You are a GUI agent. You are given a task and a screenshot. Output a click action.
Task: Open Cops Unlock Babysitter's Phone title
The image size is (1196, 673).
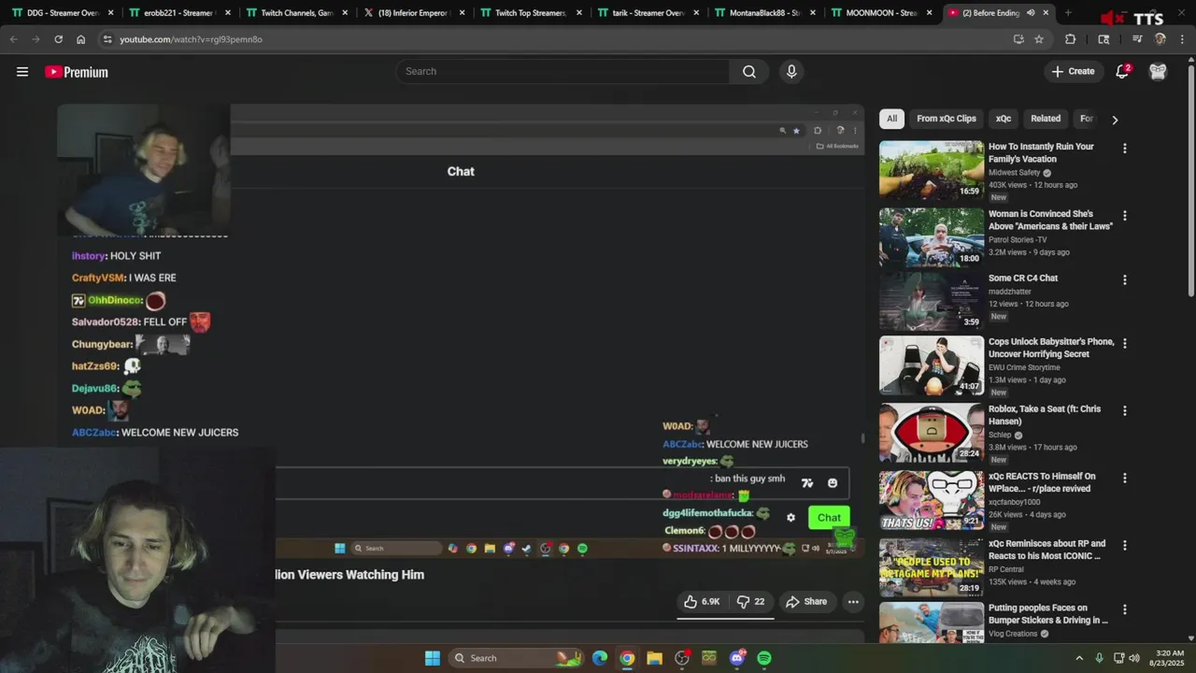[1051, 348]
